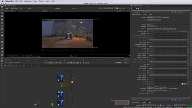Screen dimensions: 192x108
Task: Open the Apple menu
Action: coord(3,1)
